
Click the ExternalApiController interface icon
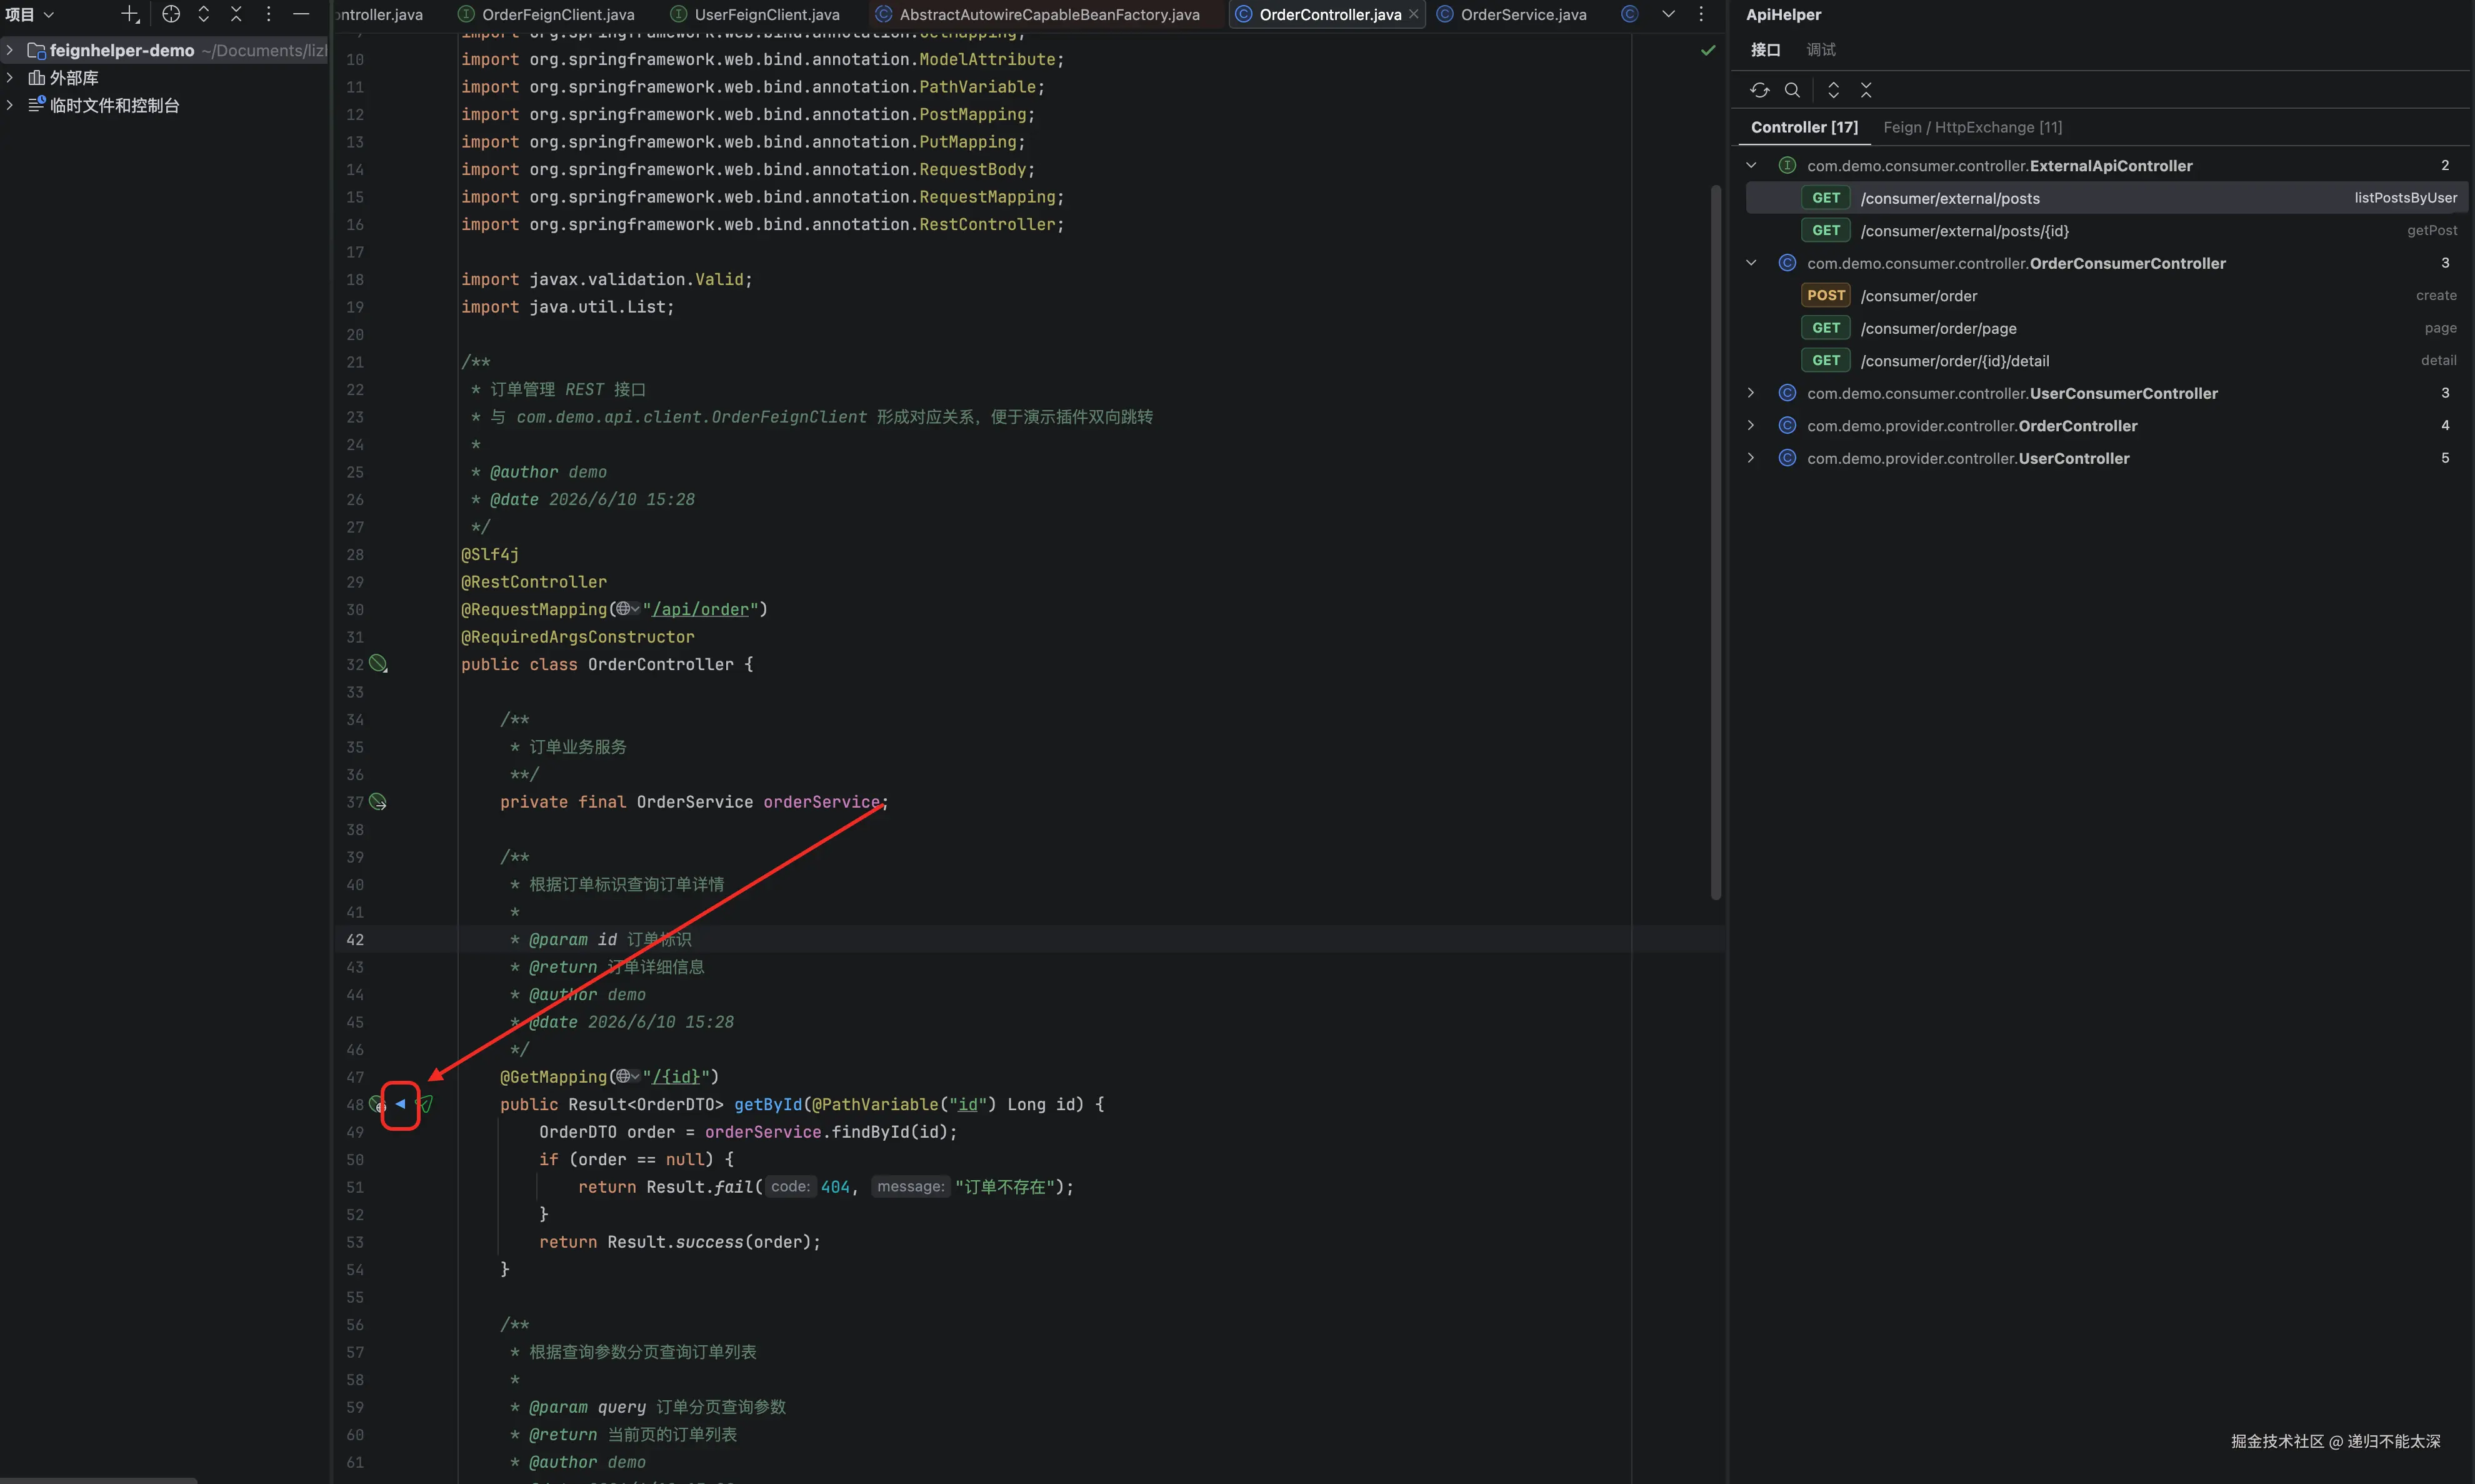coord(1787,165)
